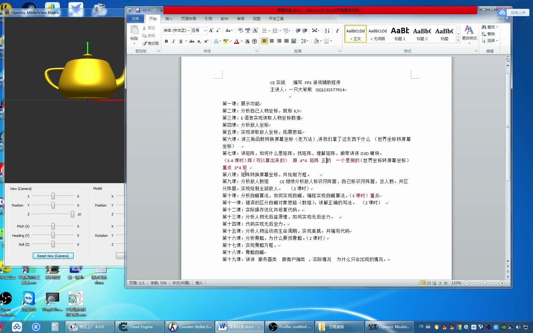
Task: Open Word help with the question mark icon
Action: tap(507, 19)
